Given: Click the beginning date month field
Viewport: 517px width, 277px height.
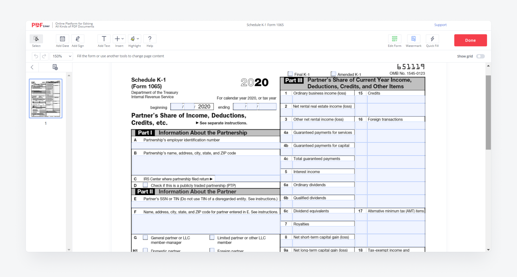Looking at the screenshot, I should (176, 107).
